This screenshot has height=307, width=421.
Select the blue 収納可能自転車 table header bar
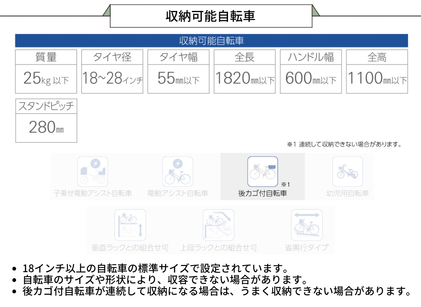pyautogui.click(x=211, y=41)
